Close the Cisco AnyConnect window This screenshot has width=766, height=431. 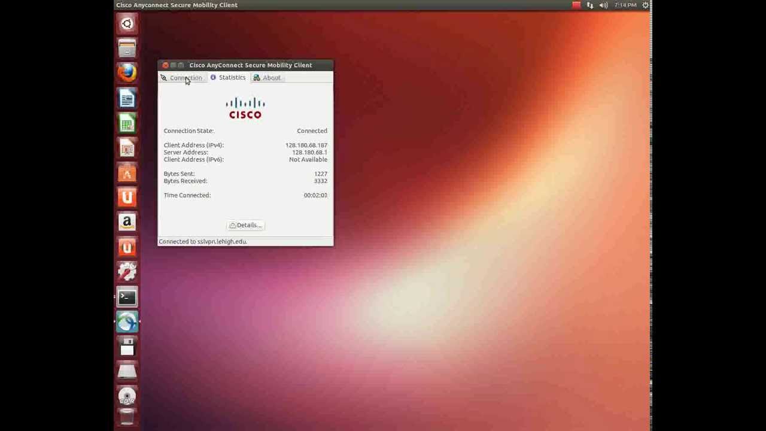(x=165, y=65)
